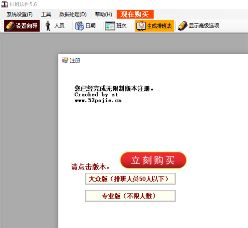Click the red 立刻购买 button
The width and height of the screenshot is (248, 228).
(153, 160)
